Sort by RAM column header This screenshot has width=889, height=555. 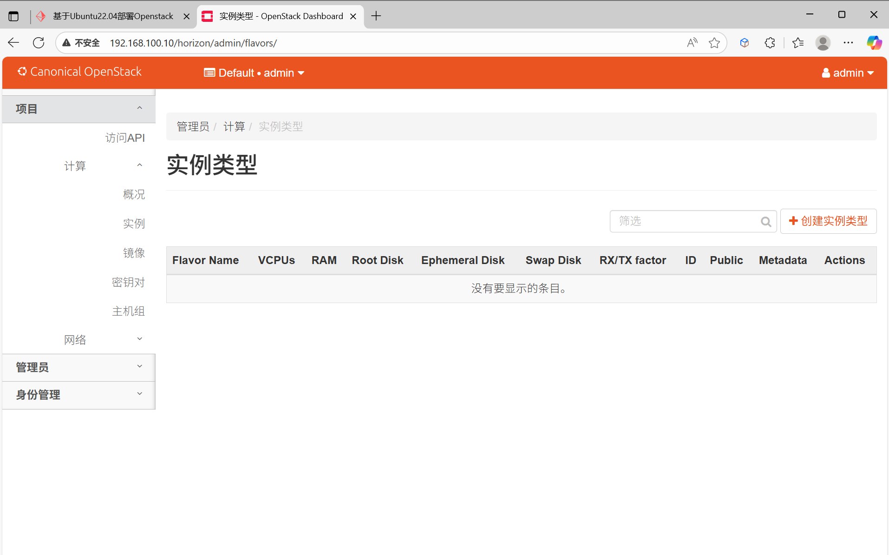coord(324,260)
